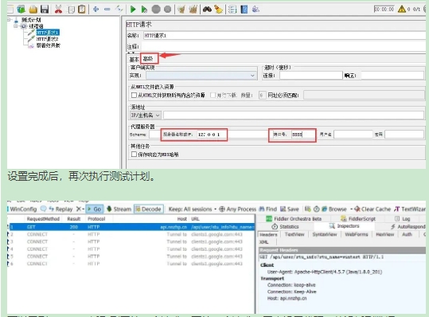Check retrieve all embedded resources from HTML

134,95
